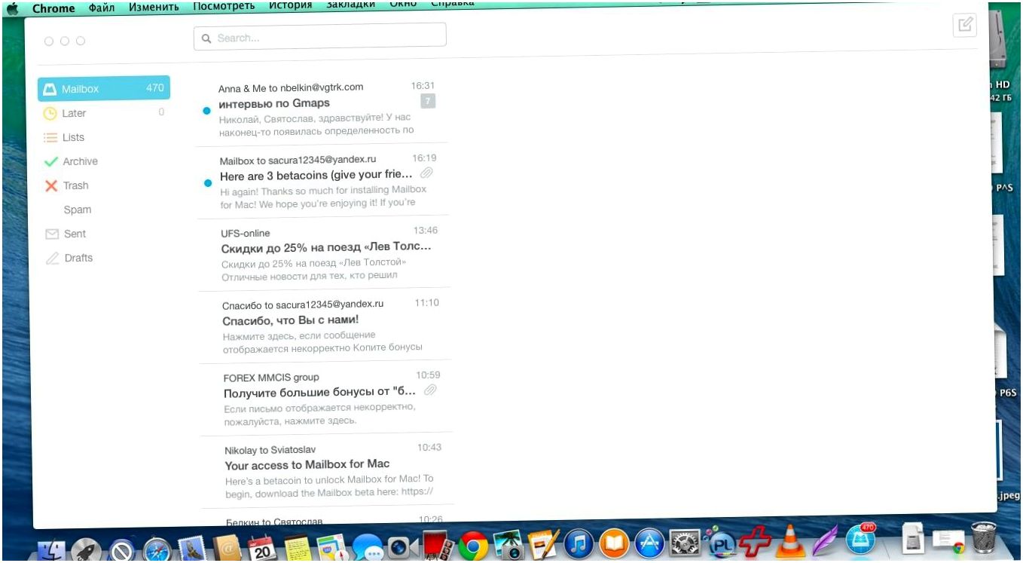The image size is (1023, 563).
Task: Open the PL app icon in the Dock
Action: [x=722, y=542]
